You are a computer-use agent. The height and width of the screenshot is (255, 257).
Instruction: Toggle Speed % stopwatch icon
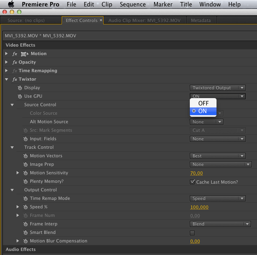[25, 207]
